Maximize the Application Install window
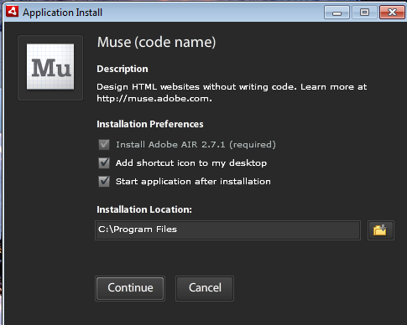This screenshot has height=325, width=407. tap(364, 13)
